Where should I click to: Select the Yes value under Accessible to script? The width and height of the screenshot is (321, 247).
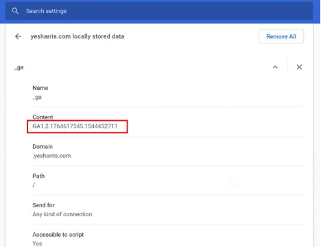coord(37,244)
